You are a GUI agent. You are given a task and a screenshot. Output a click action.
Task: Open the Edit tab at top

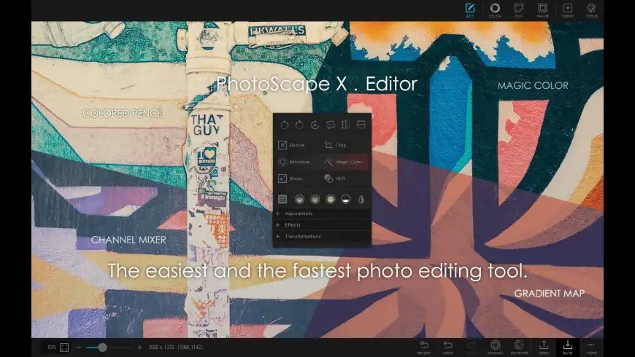coord(470,10)
